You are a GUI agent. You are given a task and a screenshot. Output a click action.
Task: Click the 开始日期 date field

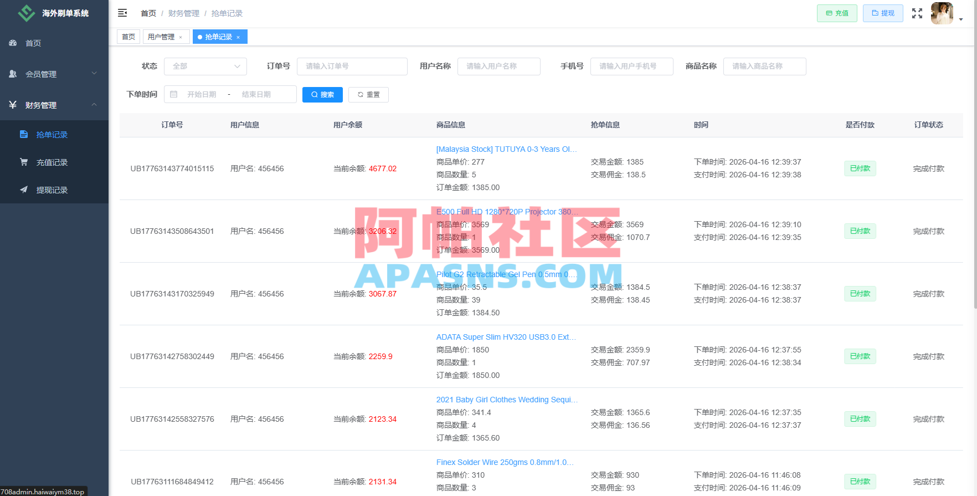coord(202,95)
